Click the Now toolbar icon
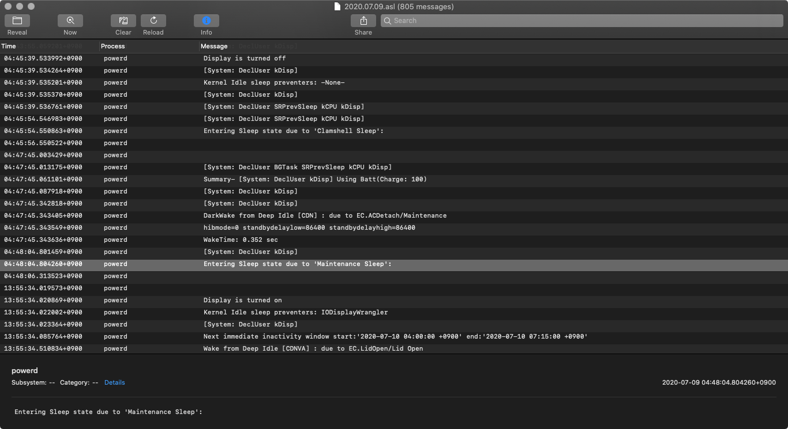 70,21
